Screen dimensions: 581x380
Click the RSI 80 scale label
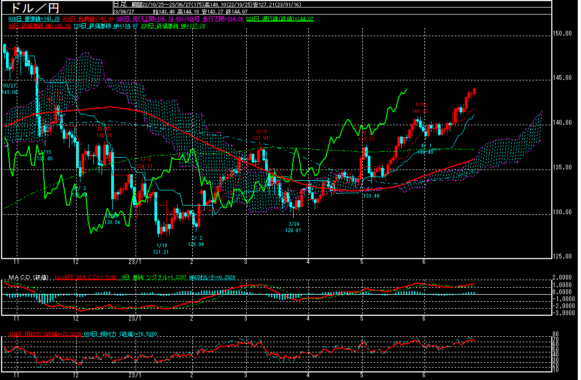[x=556, y=334]
